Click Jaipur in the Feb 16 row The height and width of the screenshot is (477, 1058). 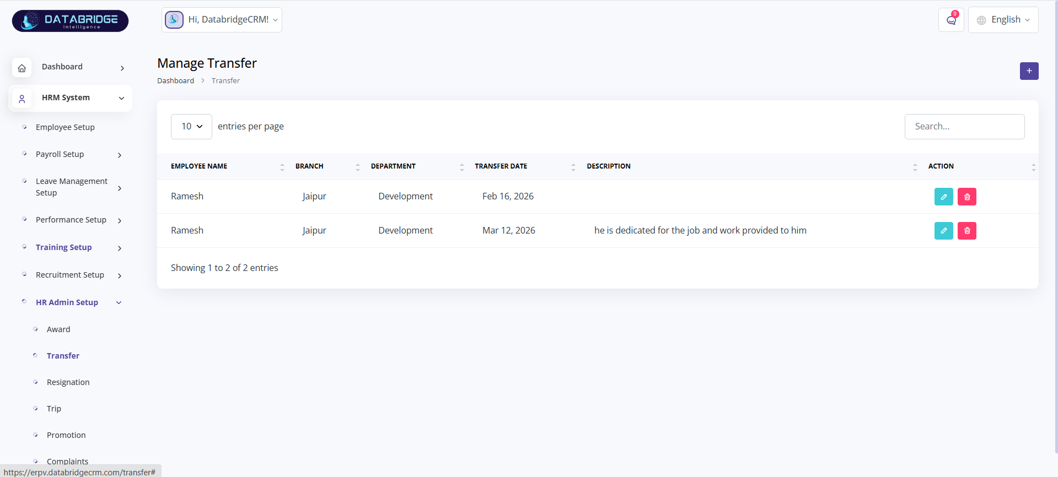click(314, 197)
